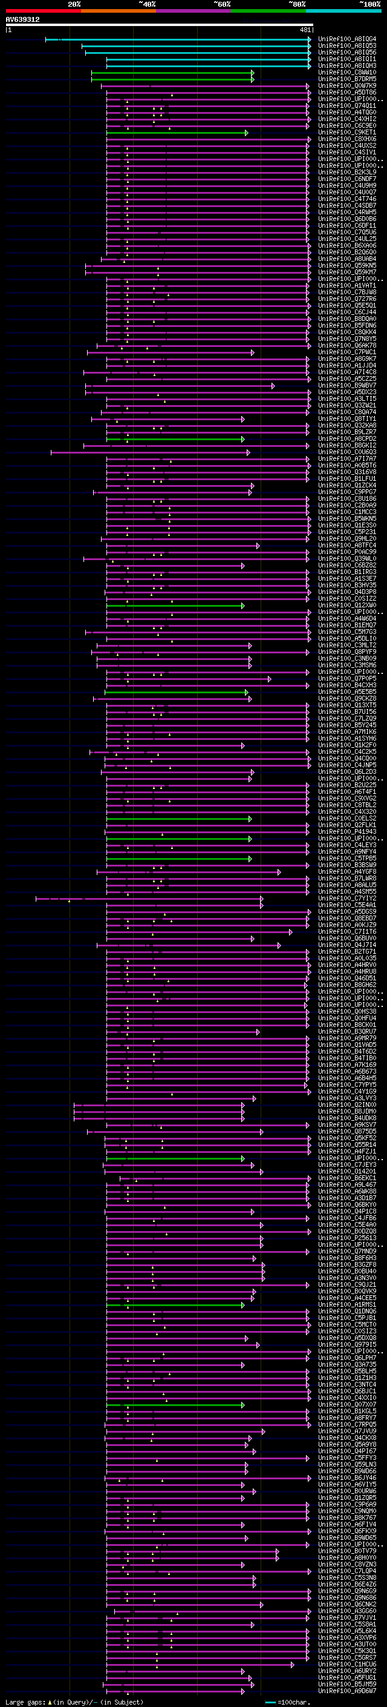Select the UniRef100_C4UXS2 label
Viewport: 387px width, 1707px height.
346,146
